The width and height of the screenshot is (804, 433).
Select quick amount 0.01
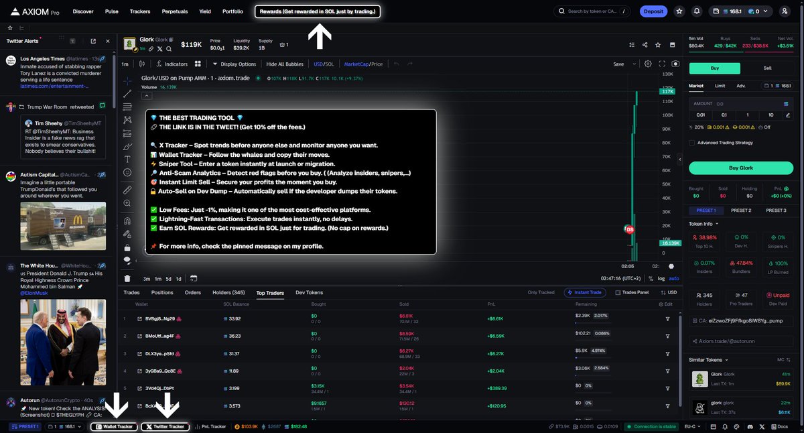[x=701, y=115]
